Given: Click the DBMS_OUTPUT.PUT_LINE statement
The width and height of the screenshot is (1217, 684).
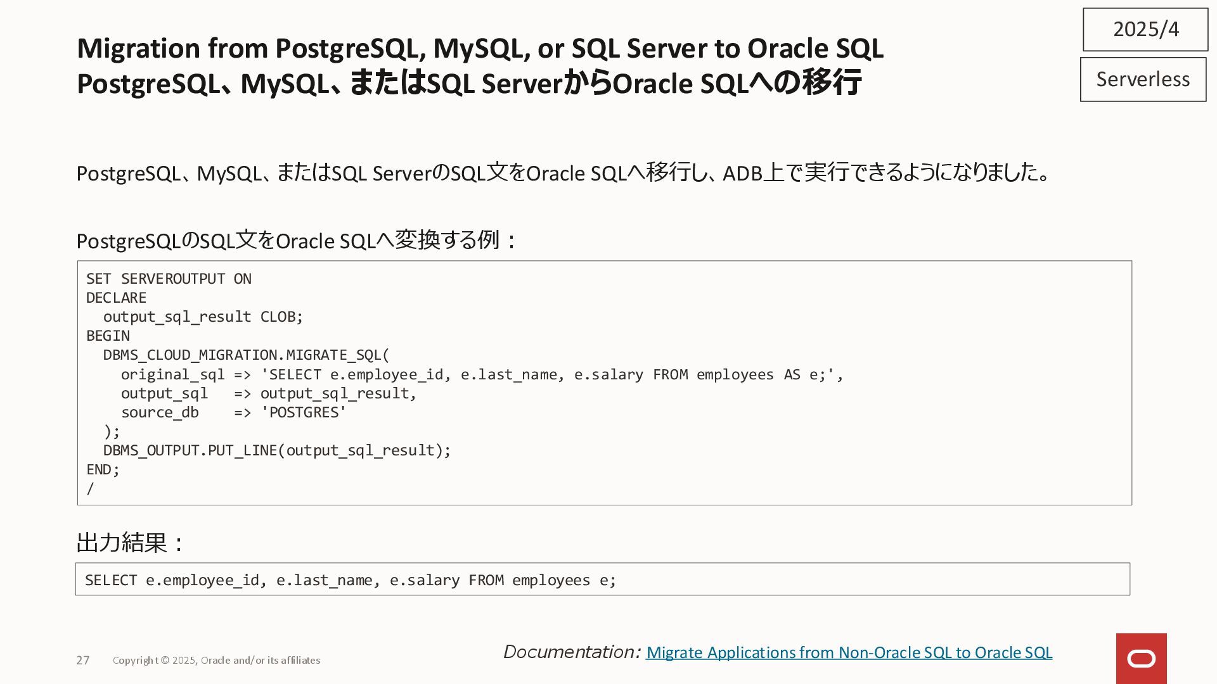Looking at the screenshot, I should pos(277,450).
